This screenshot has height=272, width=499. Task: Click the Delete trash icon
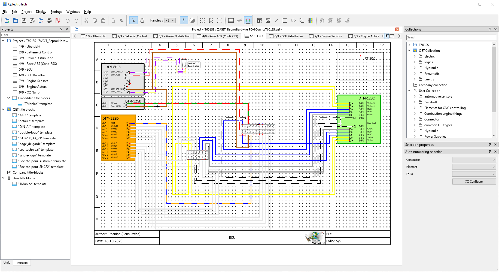pyautogui.click(x=113, y=20)
